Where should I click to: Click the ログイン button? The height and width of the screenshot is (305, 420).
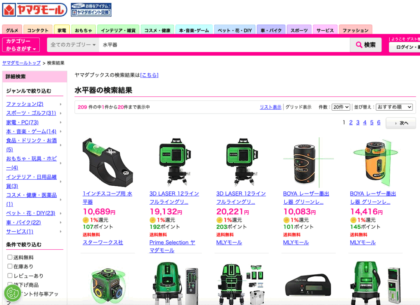pyautogui.click(x=404, y=47)
